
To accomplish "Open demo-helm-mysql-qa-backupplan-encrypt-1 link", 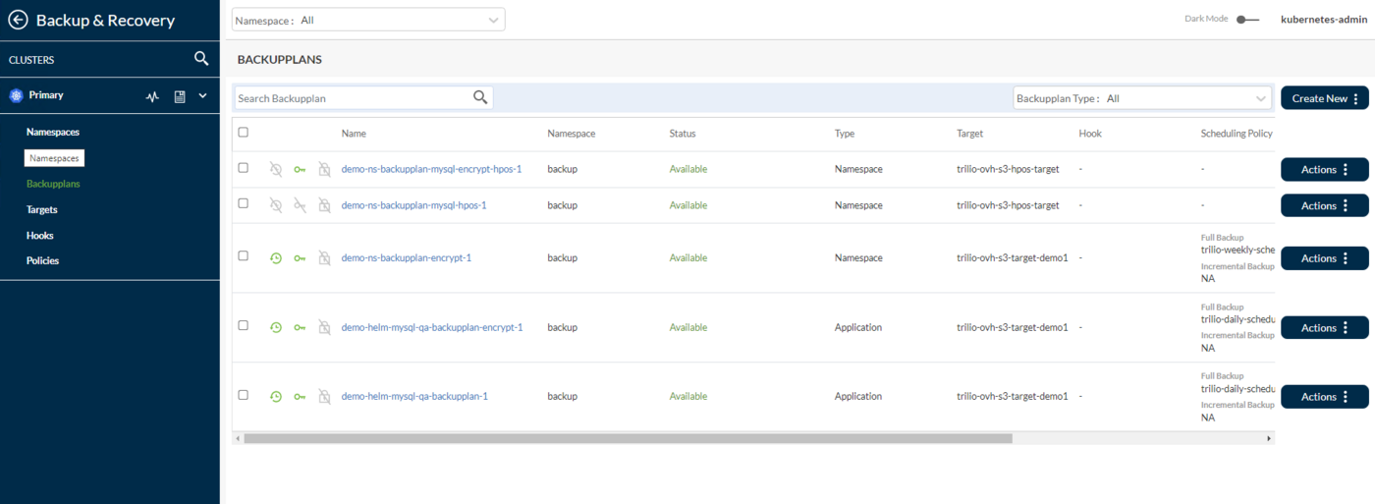I will (431, 327).
